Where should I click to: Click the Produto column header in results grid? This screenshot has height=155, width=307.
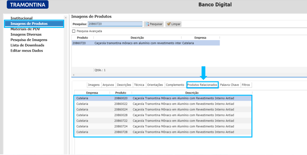83,38
